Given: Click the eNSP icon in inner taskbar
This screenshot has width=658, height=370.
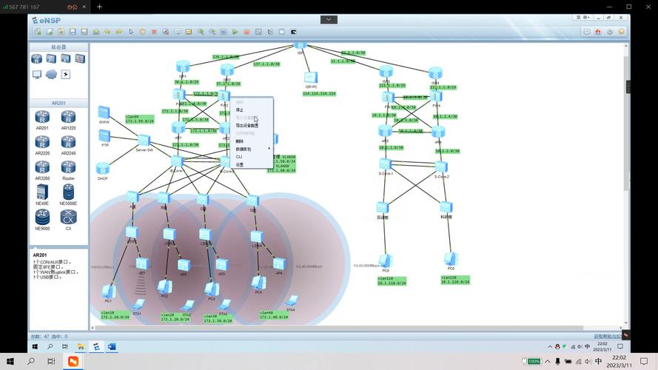Looking at the screenshot, I should coord(96,346).
